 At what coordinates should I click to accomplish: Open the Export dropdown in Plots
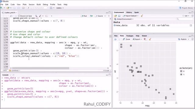[137, 39]
